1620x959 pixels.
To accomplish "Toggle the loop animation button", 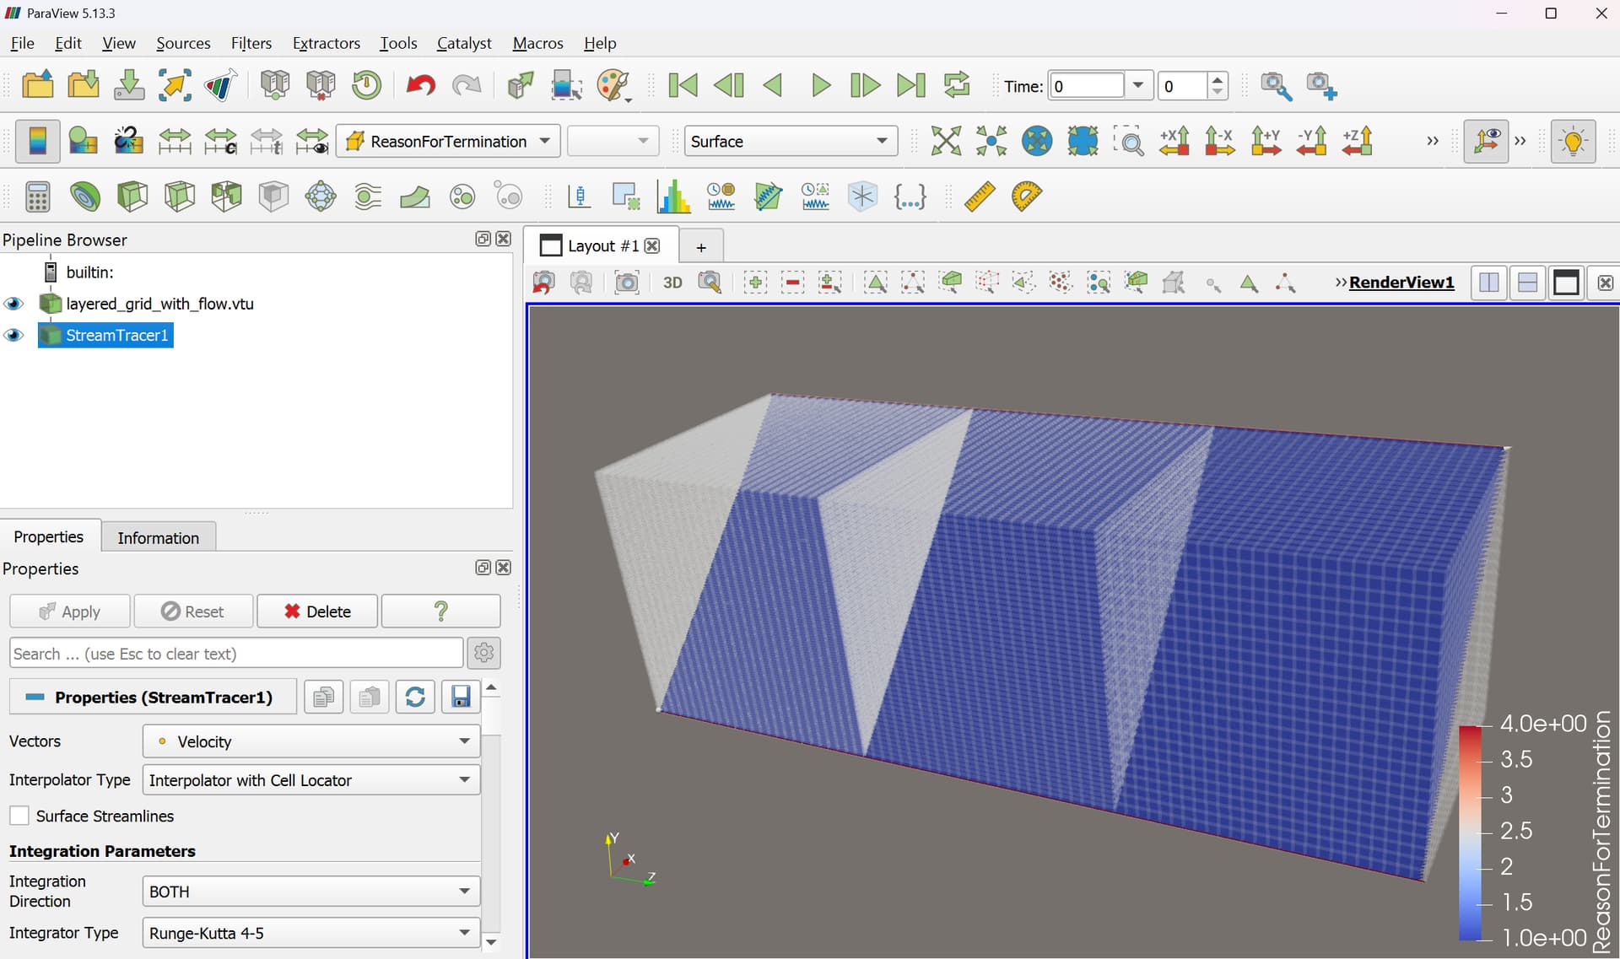I will [x=957, y=85].
